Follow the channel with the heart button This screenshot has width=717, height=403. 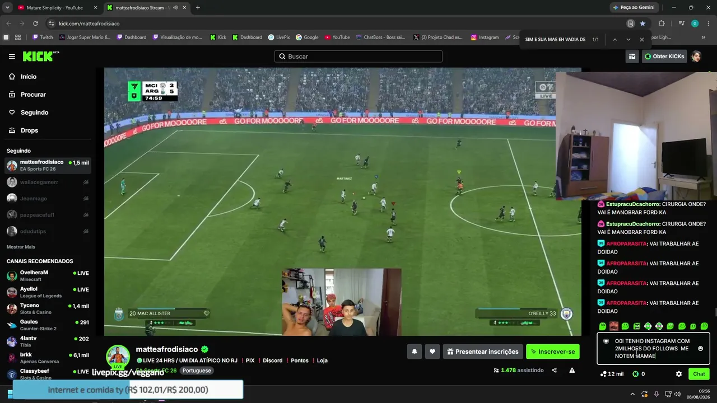(x=432, y=352)
